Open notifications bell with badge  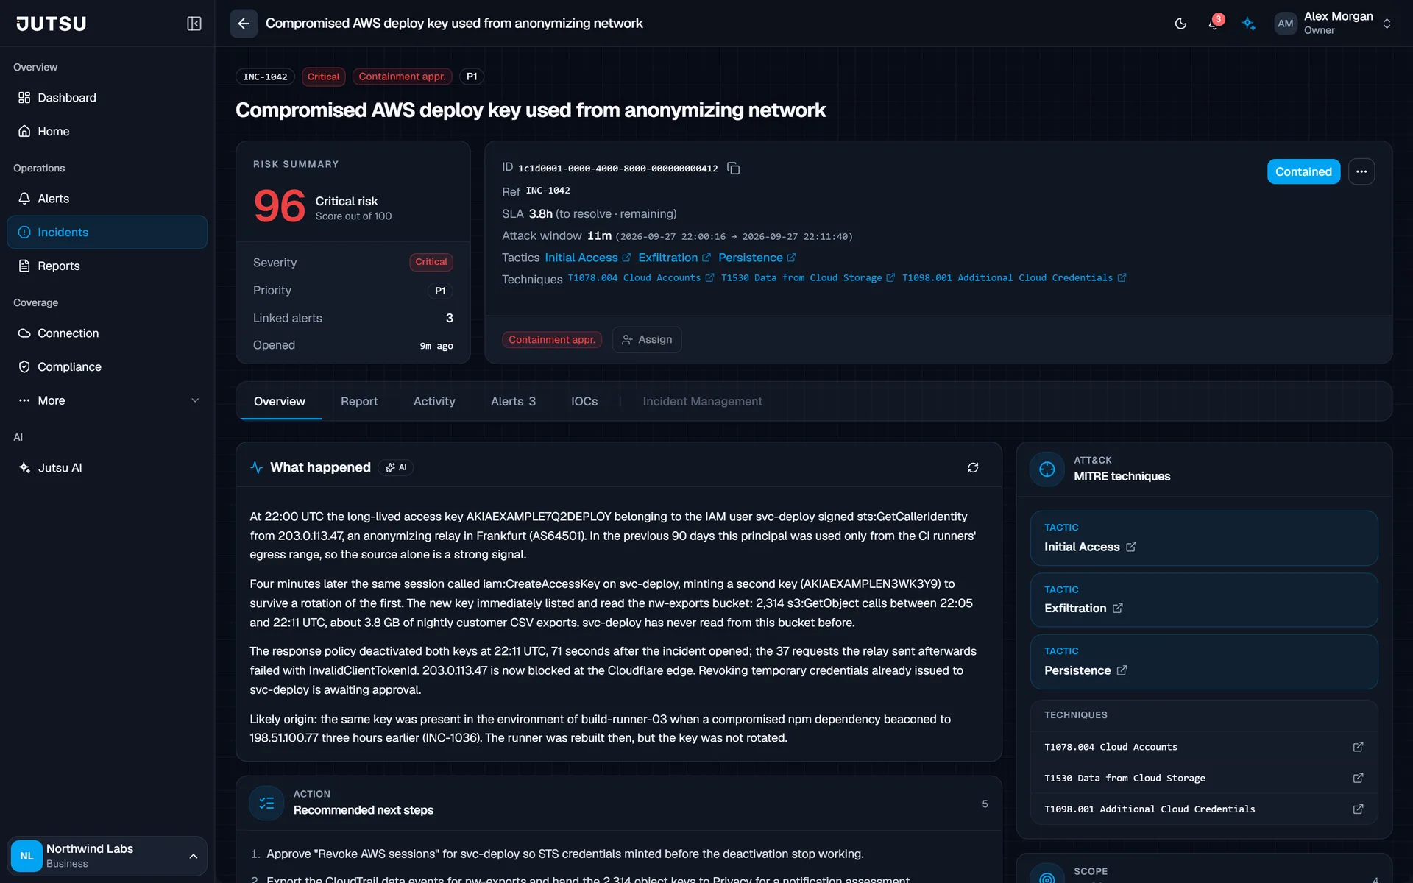(x=1214, y=24)
